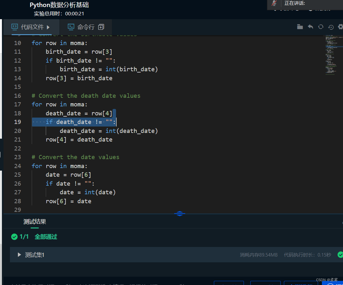Click the 测试集1 row label
343x285 pixels.
click(34, 255)
